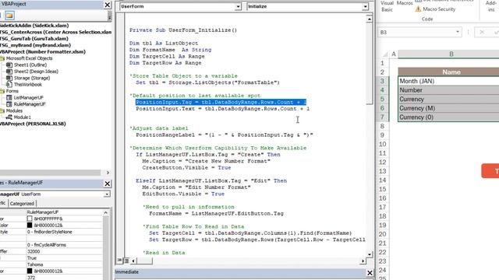Open Module1 in the Modules folder

pos(23,117)
